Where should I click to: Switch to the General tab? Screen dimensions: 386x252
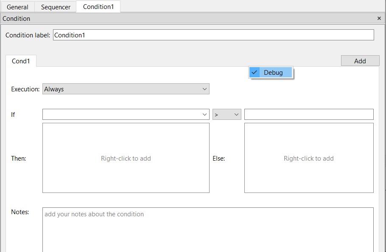pyautogui.click(x=17, y=7)
